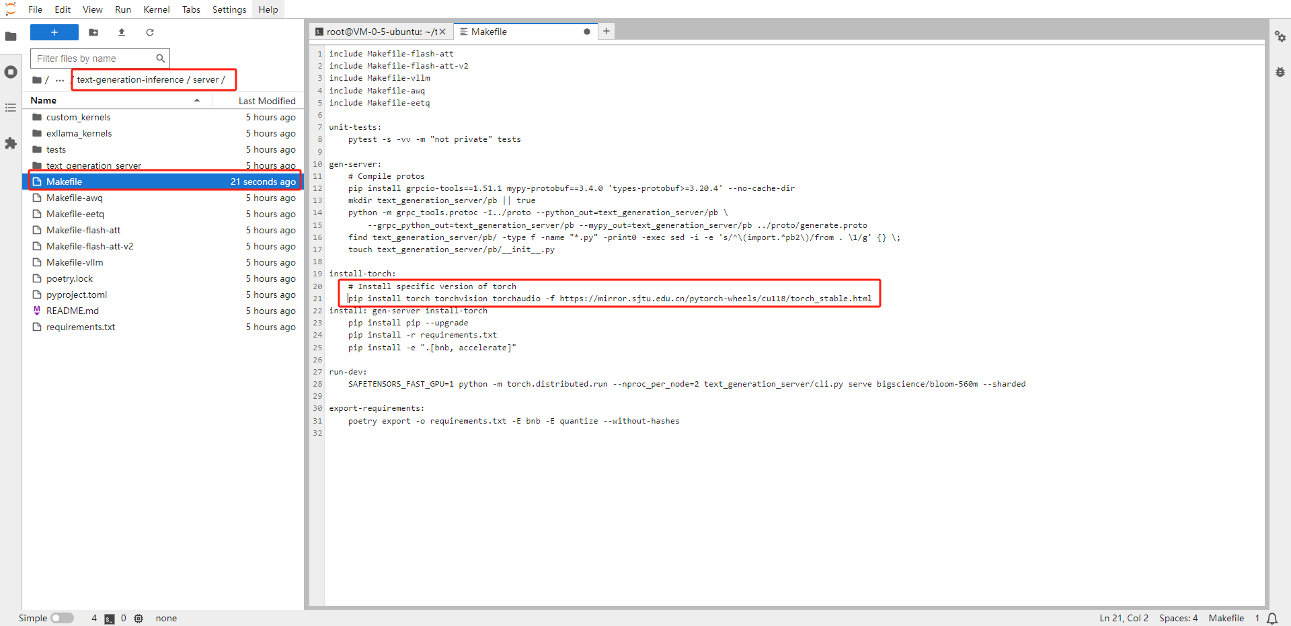Open the File Browser sidebar tab
Screen dimensions: 1291x626
point(11,36)
